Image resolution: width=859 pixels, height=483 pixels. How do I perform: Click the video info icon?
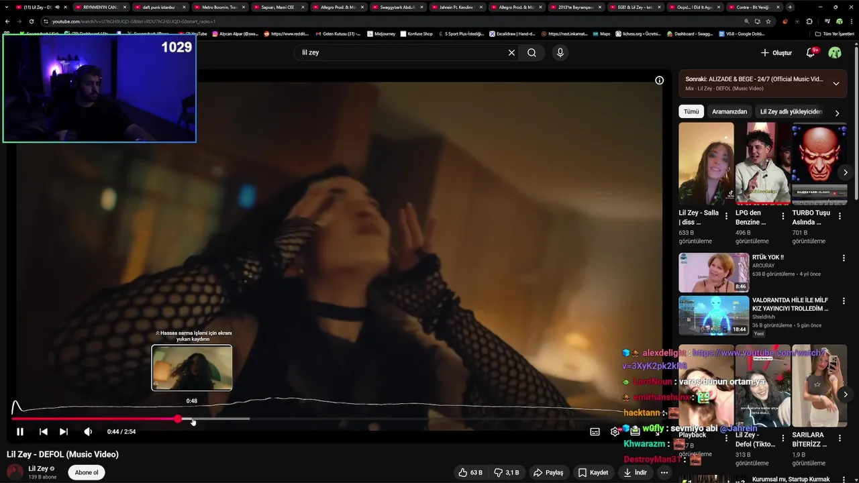coord(659,80)
